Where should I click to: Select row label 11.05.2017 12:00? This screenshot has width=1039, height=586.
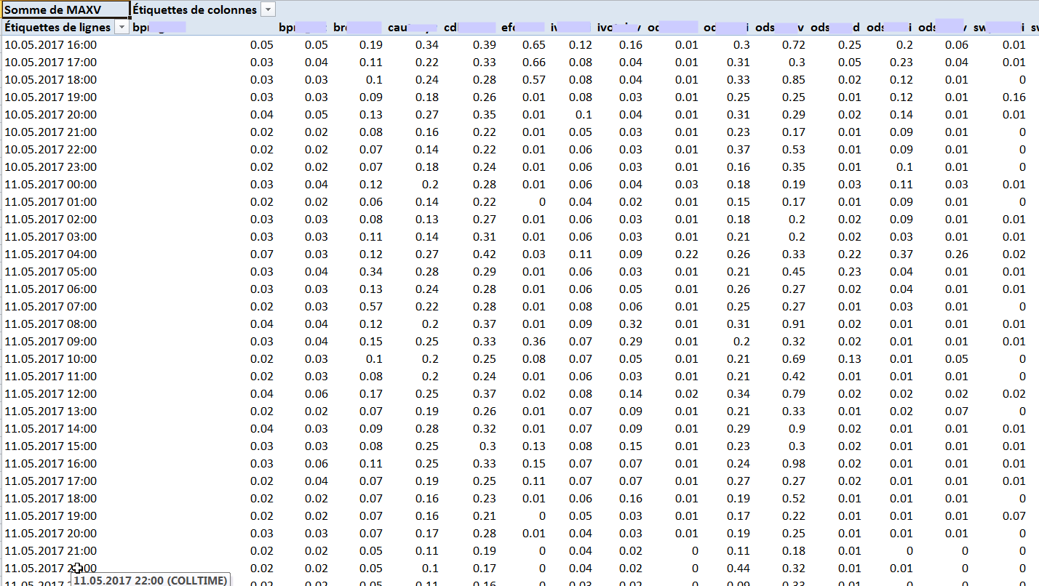click(51, 394)
